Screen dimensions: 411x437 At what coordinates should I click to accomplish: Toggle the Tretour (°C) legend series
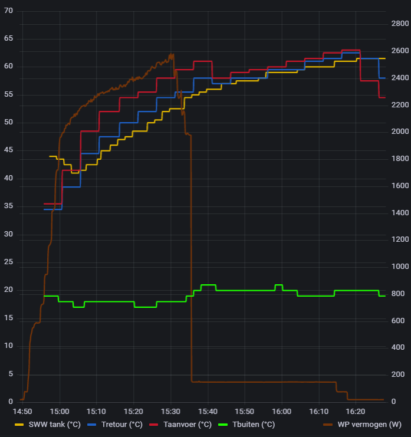[122, 425]
